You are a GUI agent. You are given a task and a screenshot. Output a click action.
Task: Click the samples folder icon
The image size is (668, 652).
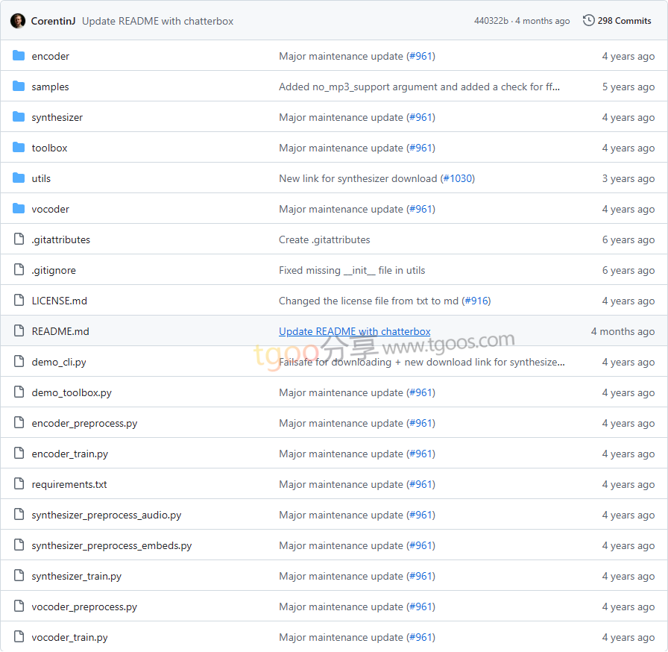[19, 87]
